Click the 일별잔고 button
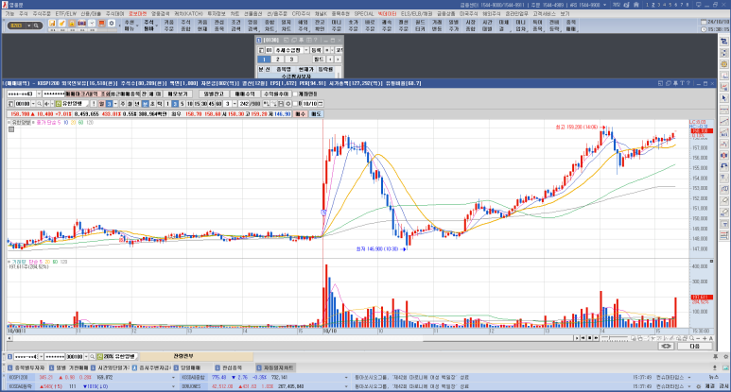731x392 pixels. click(214, 94)
